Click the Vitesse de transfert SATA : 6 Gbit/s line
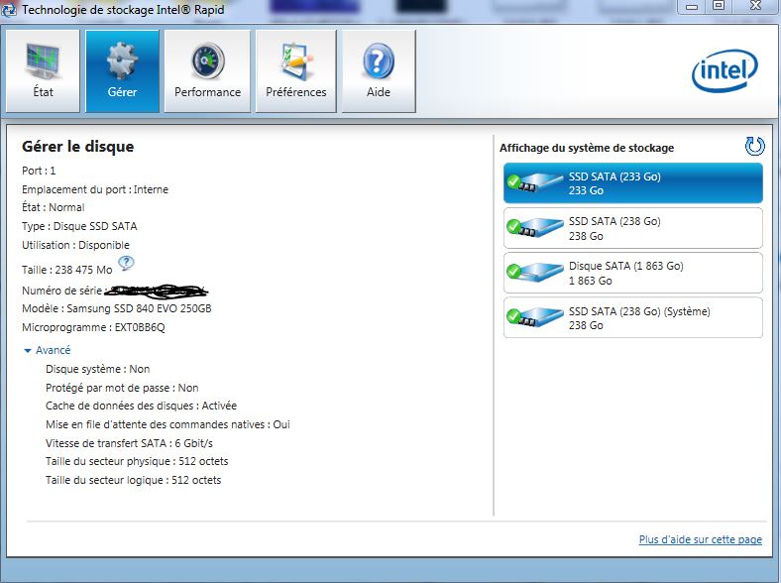This screenshot has height=583, width=781. (x=129, y=443)
